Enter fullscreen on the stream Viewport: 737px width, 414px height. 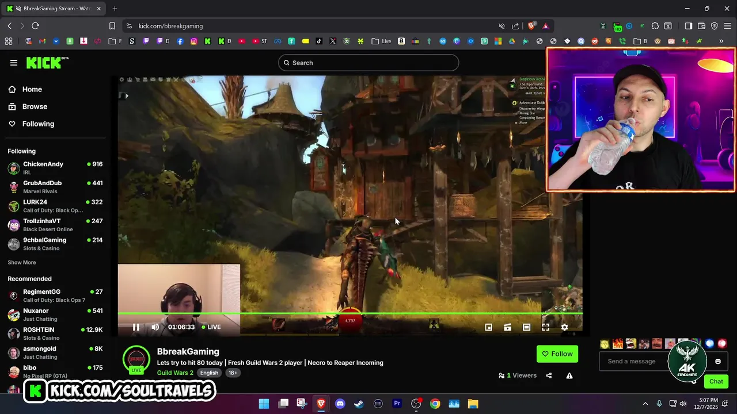[545, 327]
